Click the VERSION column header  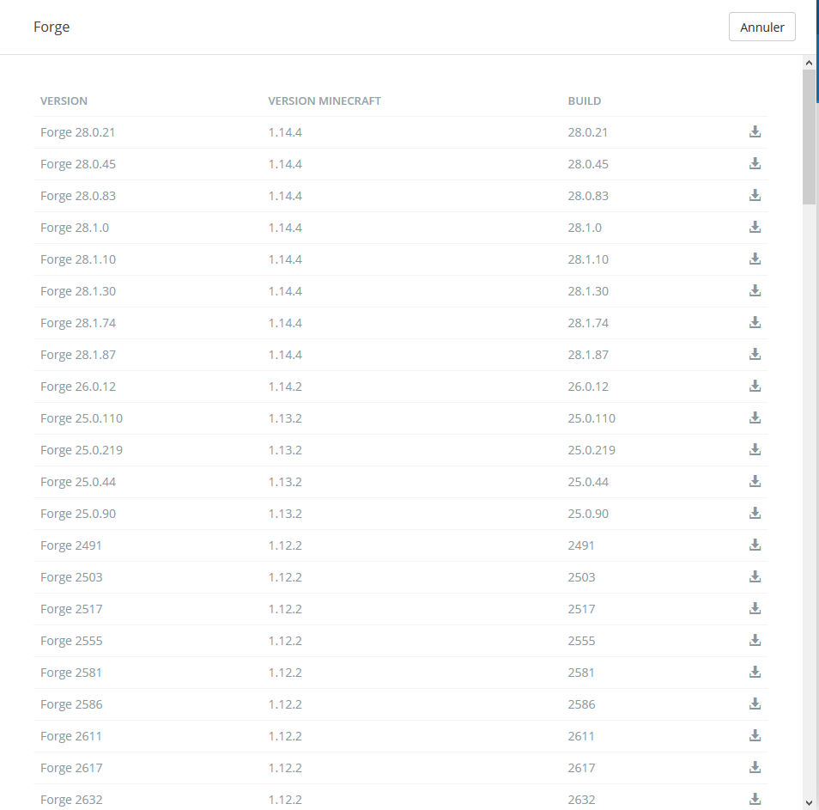[x=64, y=100]
